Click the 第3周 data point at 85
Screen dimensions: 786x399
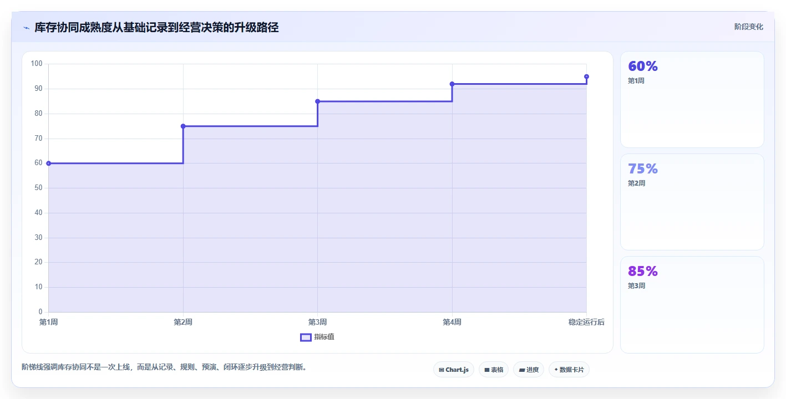[318, 101]
